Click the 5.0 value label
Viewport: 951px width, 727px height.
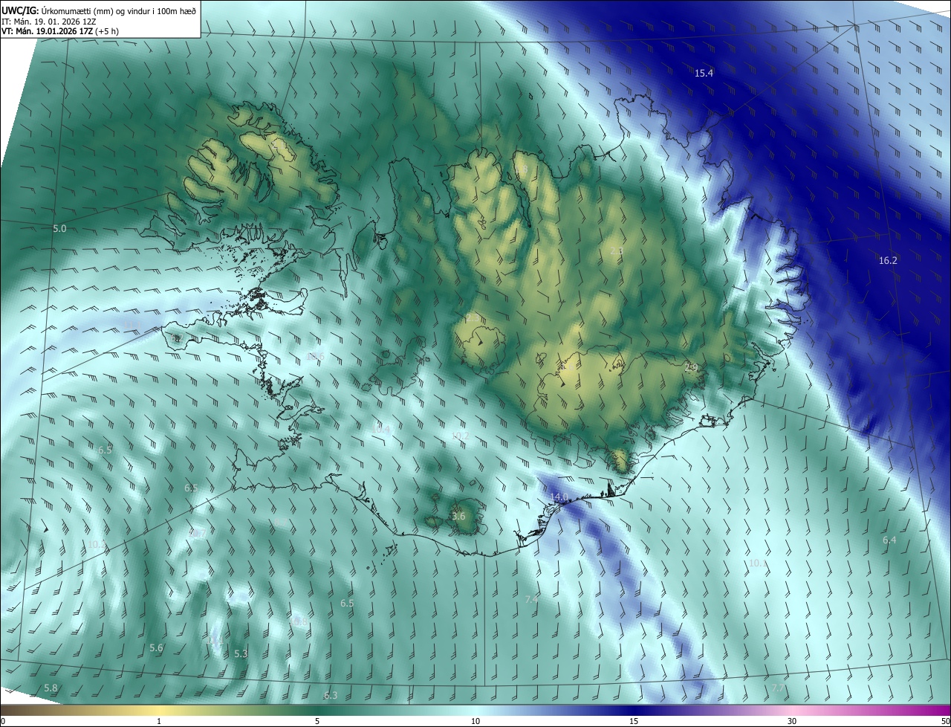(x=59, y=229)
